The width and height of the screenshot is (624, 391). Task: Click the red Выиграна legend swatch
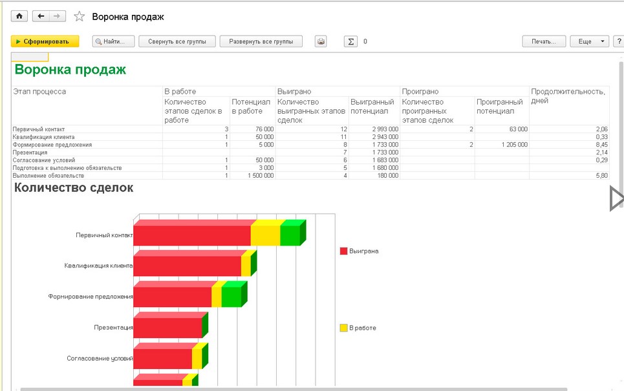click(x=343, y=251)
